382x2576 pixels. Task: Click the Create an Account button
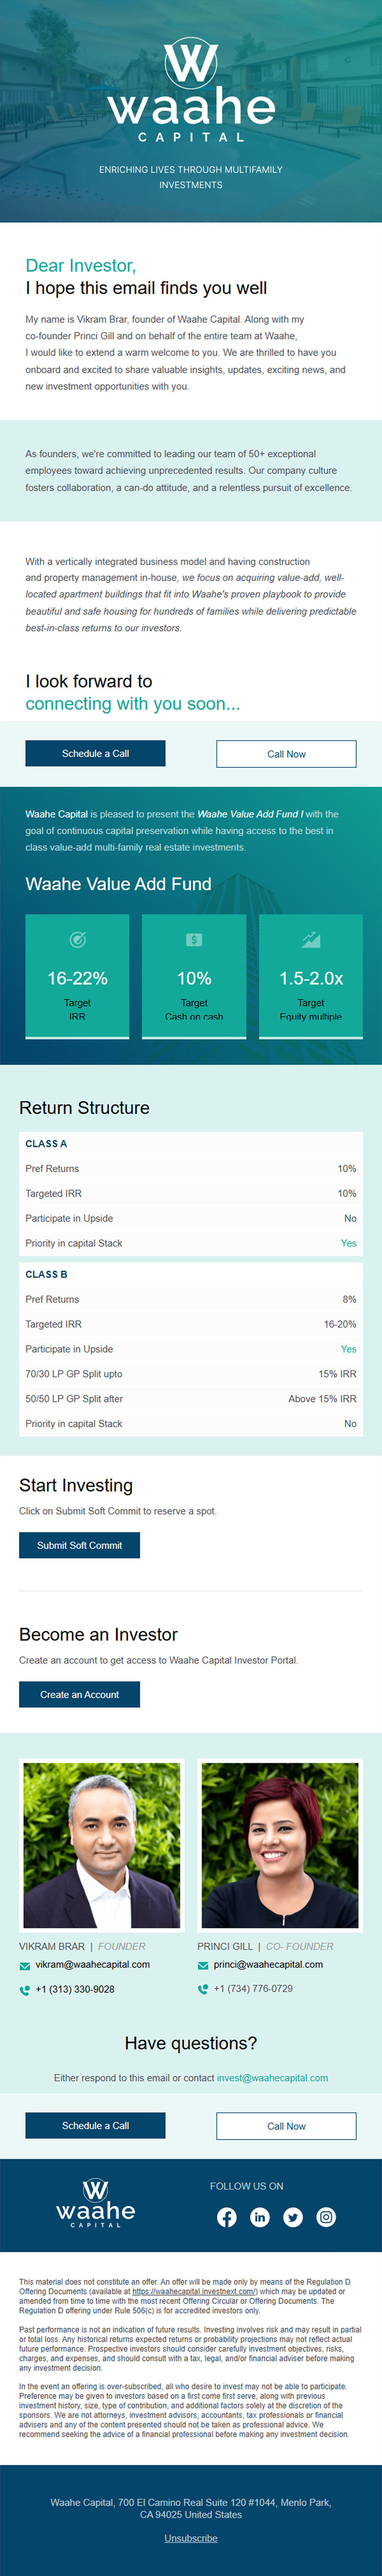coord(79,1694)
